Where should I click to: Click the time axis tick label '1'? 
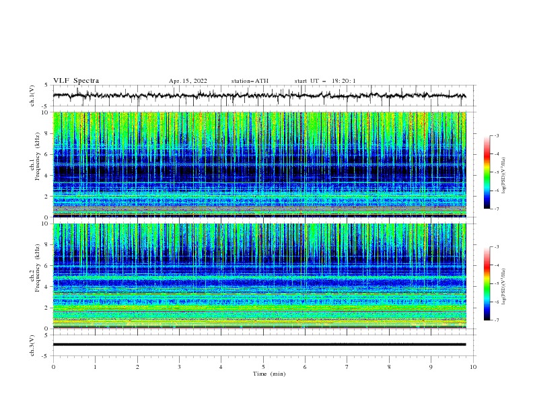[x=95, y=367]
